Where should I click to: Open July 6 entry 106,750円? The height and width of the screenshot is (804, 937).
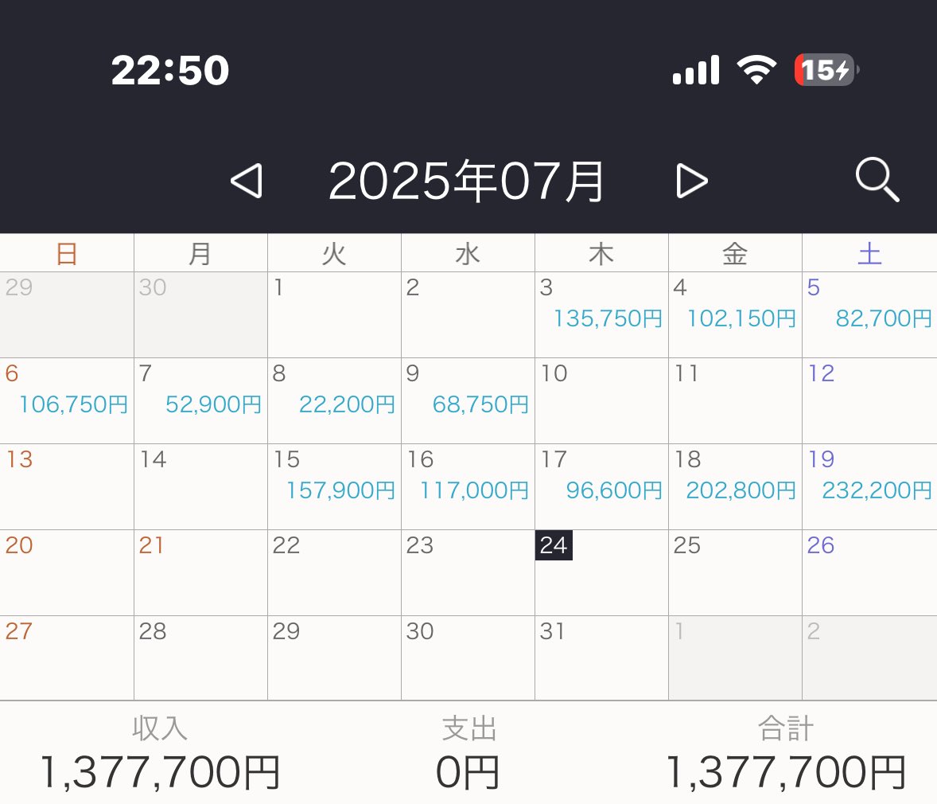click(x=67, y=400)
